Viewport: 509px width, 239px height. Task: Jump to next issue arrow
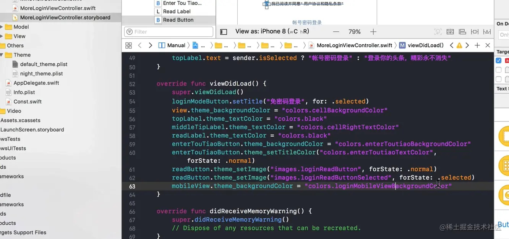(x=467, y=45)
